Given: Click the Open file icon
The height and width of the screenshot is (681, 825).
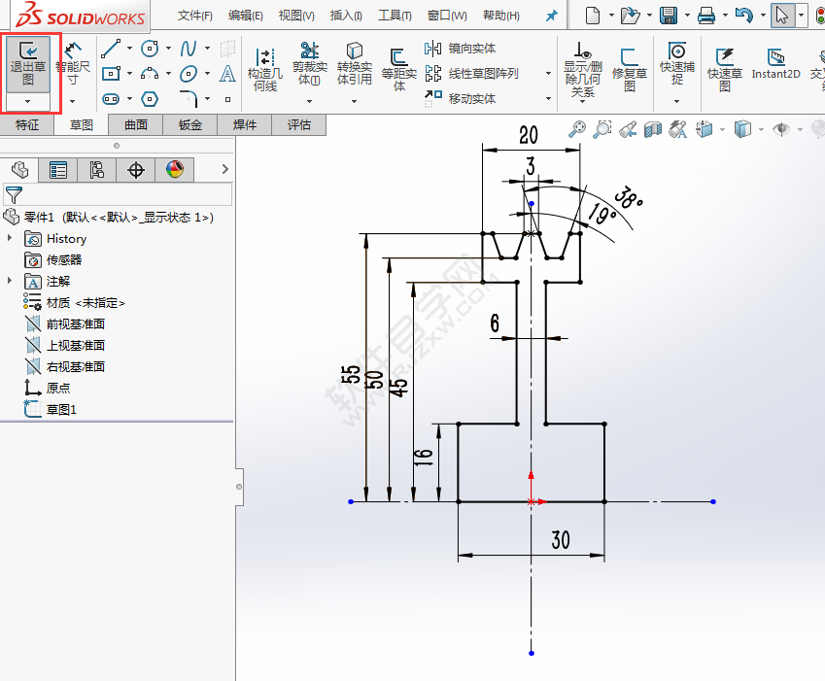Looking at the screenshot, I should [630, 16].
